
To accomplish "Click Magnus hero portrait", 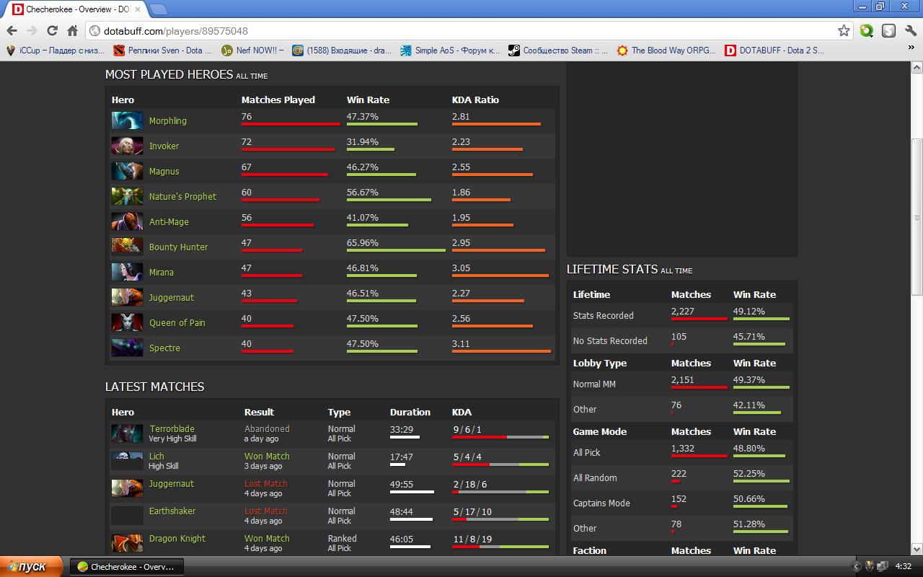I will [x=127, y=171].
